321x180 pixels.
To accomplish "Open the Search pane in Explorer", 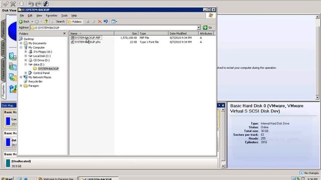I will [x=58, y=21].
